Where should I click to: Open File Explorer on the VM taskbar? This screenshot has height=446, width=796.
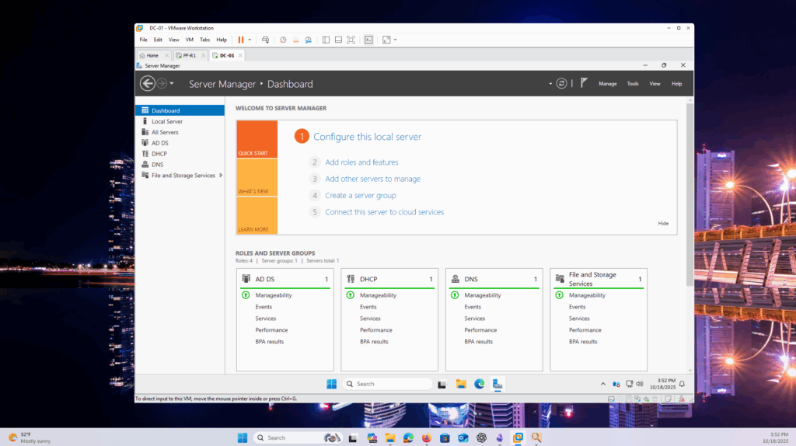pos(461,384)
